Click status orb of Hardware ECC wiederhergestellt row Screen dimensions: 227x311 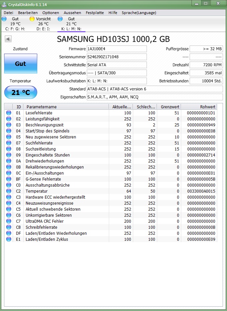click(x=9, y=197)
